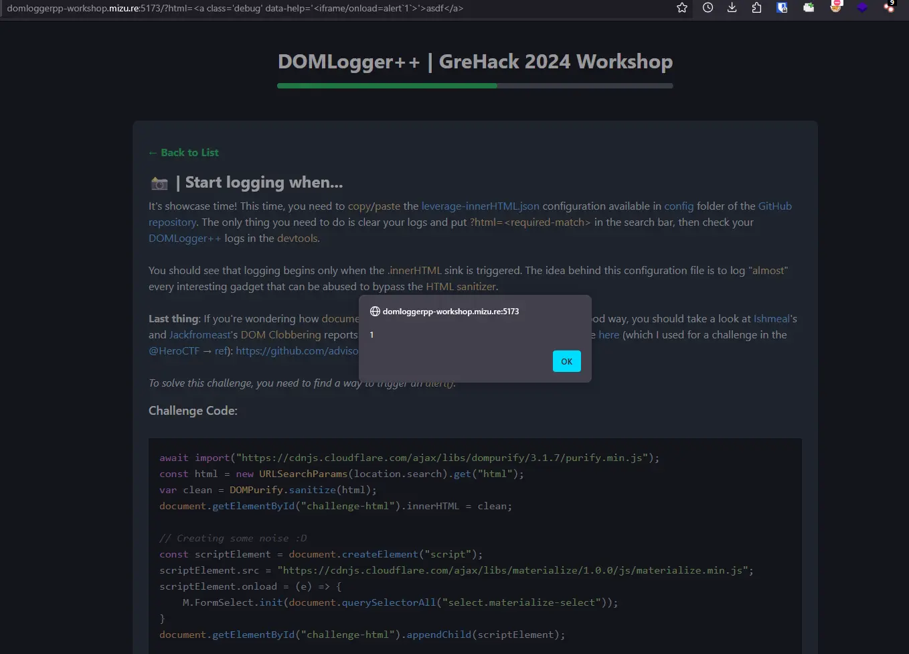Go back via the Back to List link
This screenshot has width=909, height=654.
[183, 153]
